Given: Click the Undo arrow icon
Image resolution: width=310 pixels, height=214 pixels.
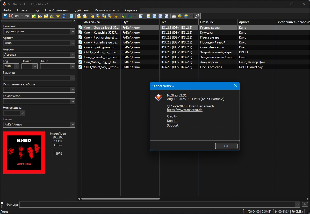Looking at the screenshot, I should click(x=17, y=16).
